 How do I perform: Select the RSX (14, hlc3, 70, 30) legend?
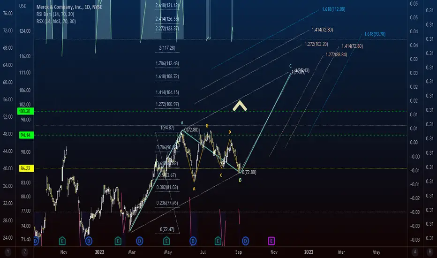56,21
